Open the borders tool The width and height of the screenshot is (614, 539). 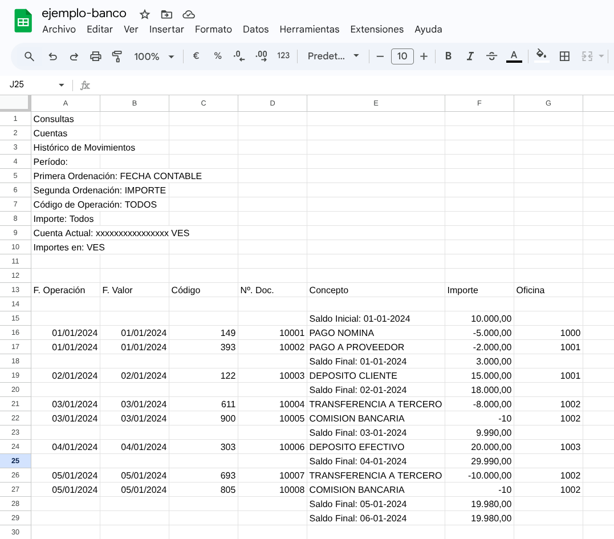click(564, 56)
